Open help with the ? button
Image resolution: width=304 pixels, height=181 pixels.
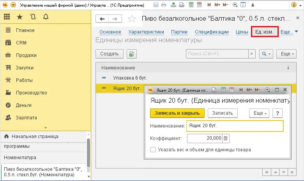[x=277, y=113]
